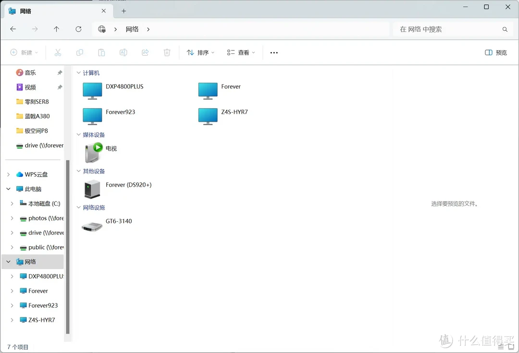
Task: Click the Delete icon in the toolbar
Action: pos(167,52)
